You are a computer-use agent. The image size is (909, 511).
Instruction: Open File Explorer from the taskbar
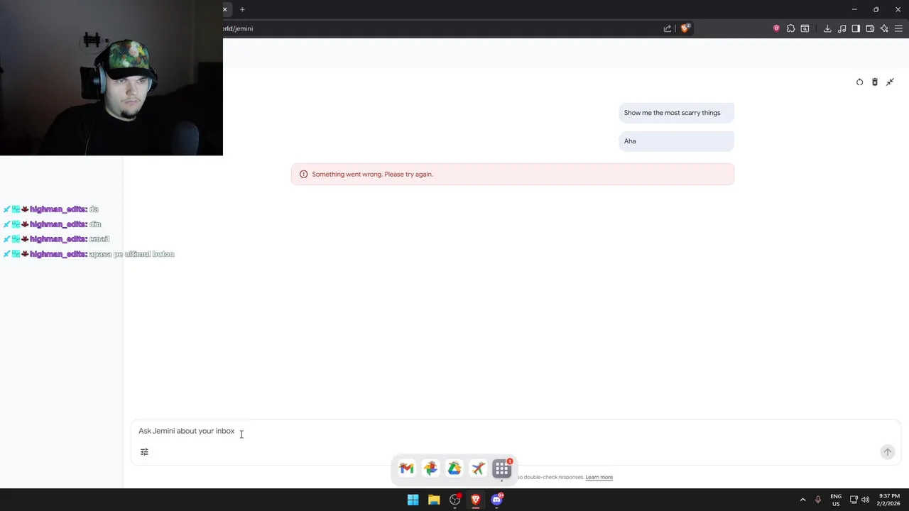(x=434, y=500)
